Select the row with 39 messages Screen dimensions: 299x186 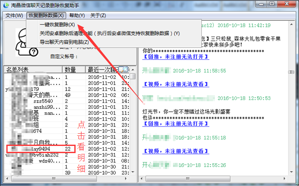click(67, 173)
